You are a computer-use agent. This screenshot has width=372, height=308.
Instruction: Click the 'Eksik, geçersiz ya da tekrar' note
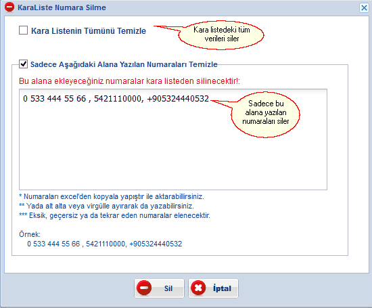114,216
